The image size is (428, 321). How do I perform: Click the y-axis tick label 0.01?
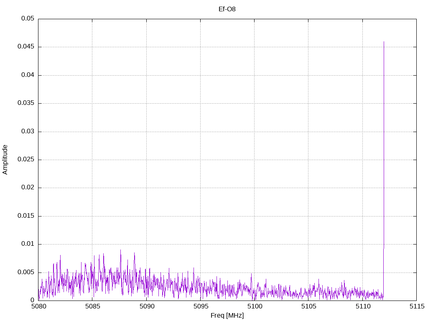pyautogui.click(x=28, y=244)
